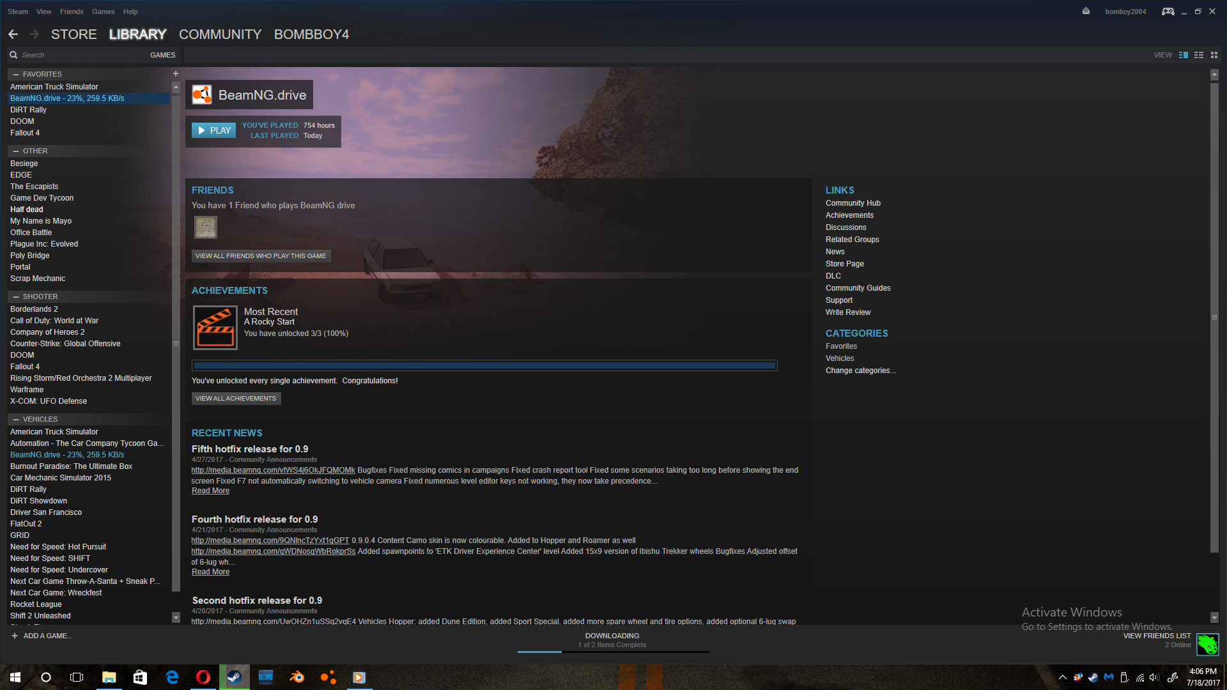Open the notifications inbox icon

click(1086, 11)
